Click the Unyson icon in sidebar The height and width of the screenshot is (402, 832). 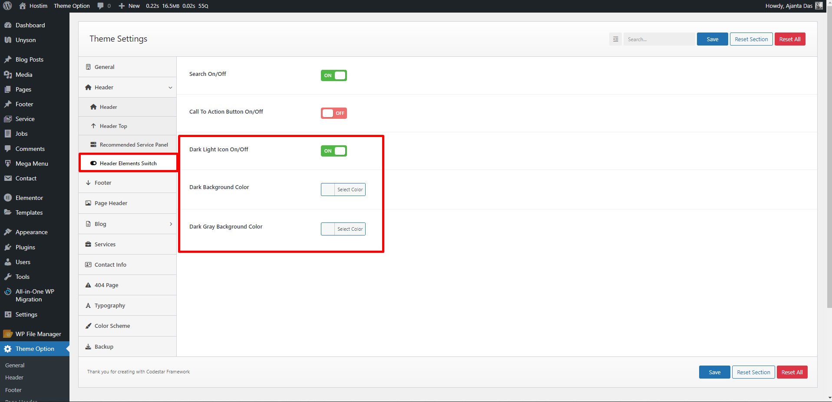coord(8,40)
